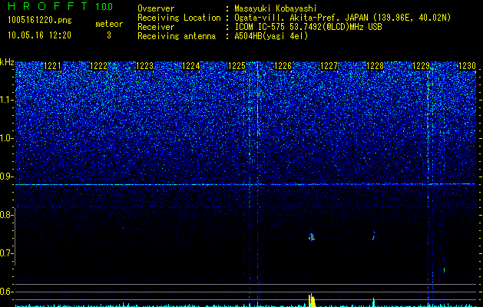Screen dimensions: 483x307
Task: Click the Receiving Location label
Action: coord(179,18)
